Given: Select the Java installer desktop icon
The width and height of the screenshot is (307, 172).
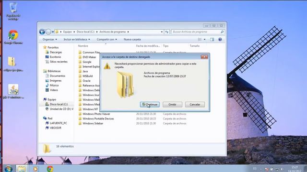Looking at the screenshot, I should coord(13,91).
